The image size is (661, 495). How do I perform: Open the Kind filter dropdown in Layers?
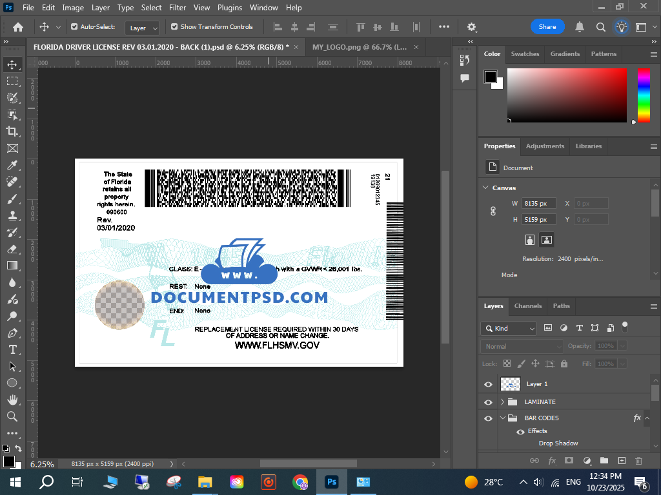point(509,329)
